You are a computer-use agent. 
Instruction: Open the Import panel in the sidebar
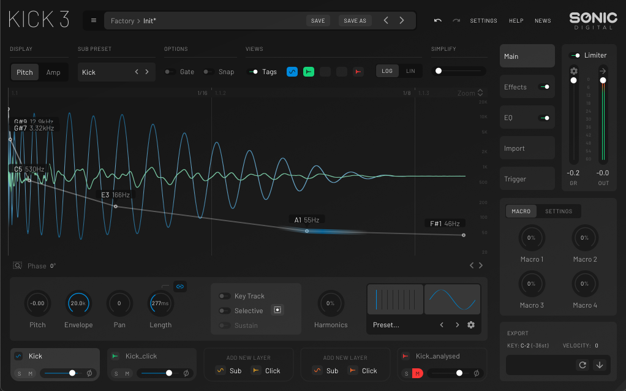tap(527, 148)
